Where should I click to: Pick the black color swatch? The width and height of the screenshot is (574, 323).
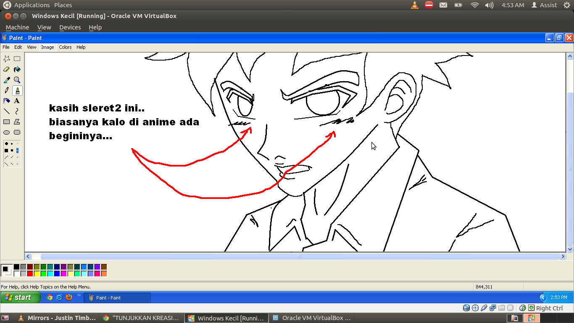pos(16,267)
